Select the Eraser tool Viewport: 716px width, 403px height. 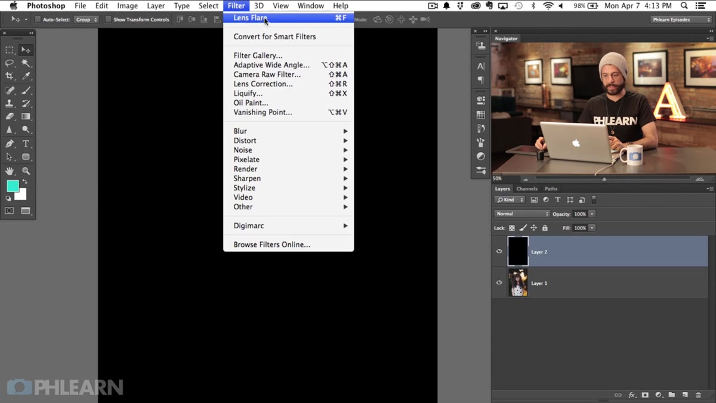pos(10,117)
